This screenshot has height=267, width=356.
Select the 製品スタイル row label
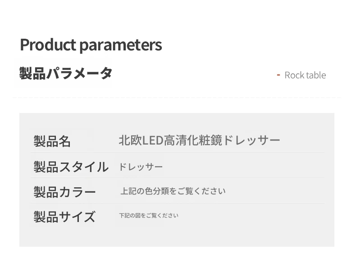(71, 167)
